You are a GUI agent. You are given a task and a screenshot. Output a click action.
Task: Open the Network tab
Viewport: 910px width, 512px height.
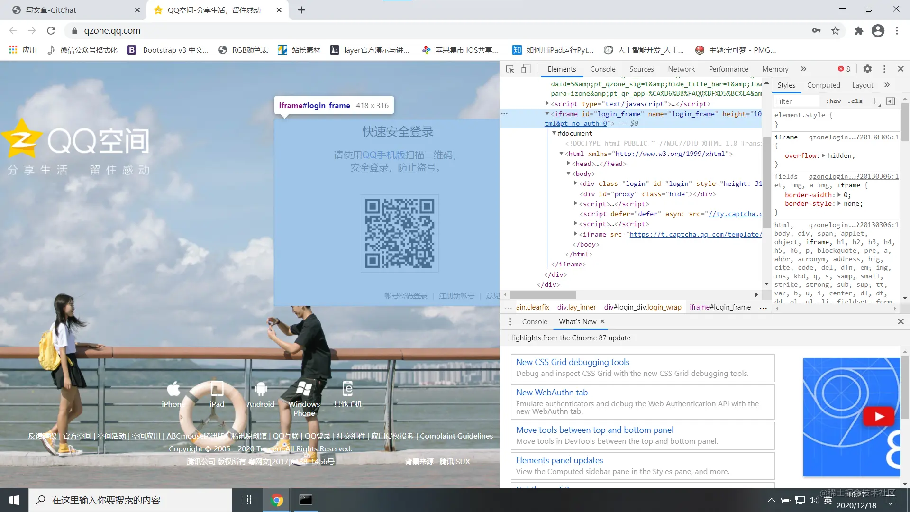point(681,69)
